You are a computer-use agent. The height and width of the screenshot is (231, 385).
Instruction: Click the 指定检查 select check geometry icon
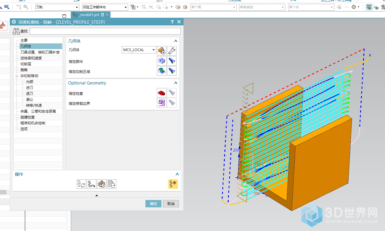(x=162, y=93)
